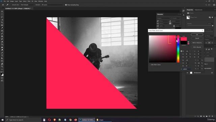This screenshot has width=216, height=122.
Task: Open the Windows Start menu
Action: tap(2, 120)
